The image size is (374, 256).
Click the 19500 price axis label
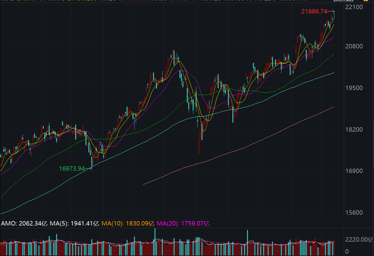(x=354, y=88)
